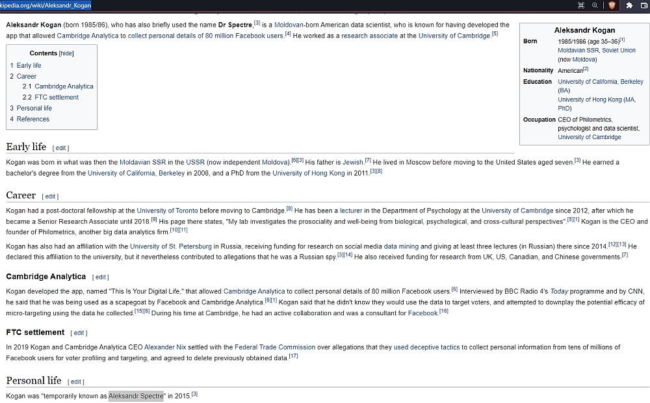
Task: Open citation [9] after 'until 2018'
Action: point(154,219)
